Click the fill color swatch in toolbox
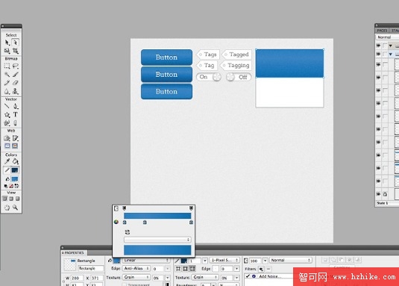399x286 pixels. tap(15, 178)
